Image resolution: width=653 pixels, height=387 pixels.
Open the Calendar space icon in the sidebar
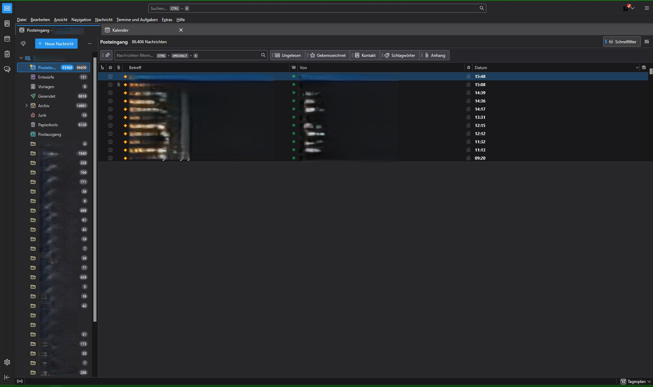pyautogui.click(x=7, y=39)
